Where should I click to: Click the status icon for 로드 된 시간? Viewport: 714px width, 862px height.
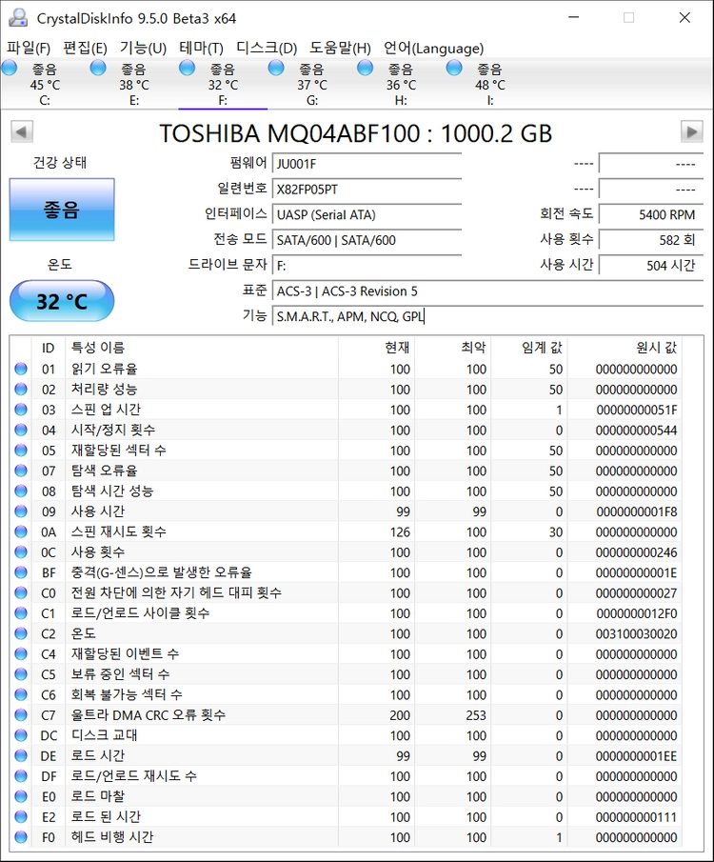(21, 816)
